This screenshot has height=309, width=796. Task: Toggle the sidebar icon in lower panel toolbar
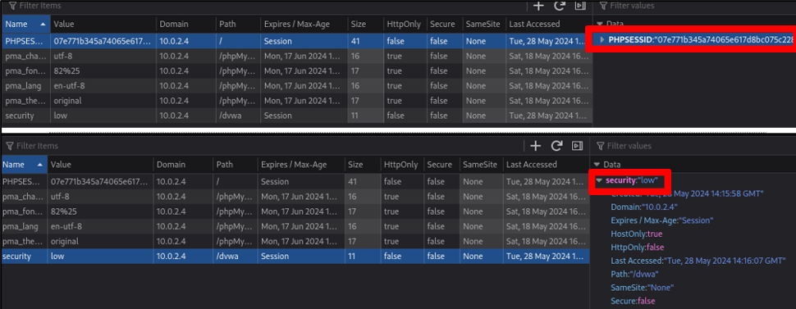pyautogui.click(x=577, y=146)
